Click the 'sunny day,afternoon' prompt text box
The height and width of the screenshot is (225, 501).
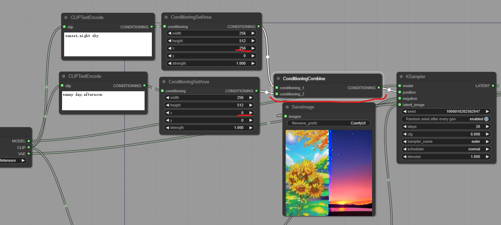(103, 101)
